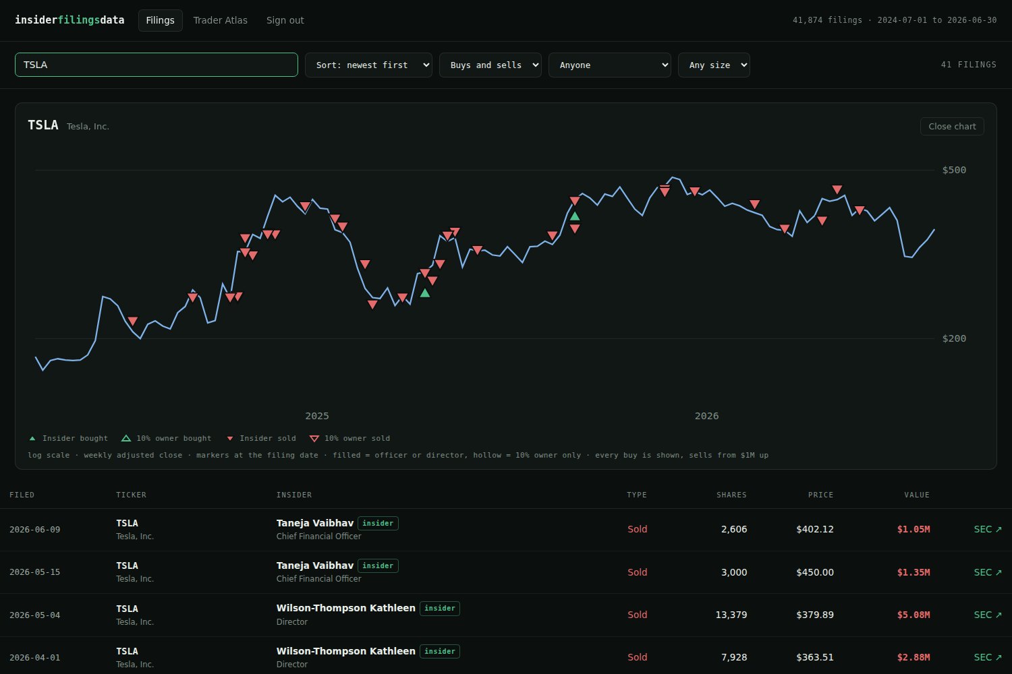Click the green Insider bought legend triangle
1012x674 pixels.
coord(32,439)
